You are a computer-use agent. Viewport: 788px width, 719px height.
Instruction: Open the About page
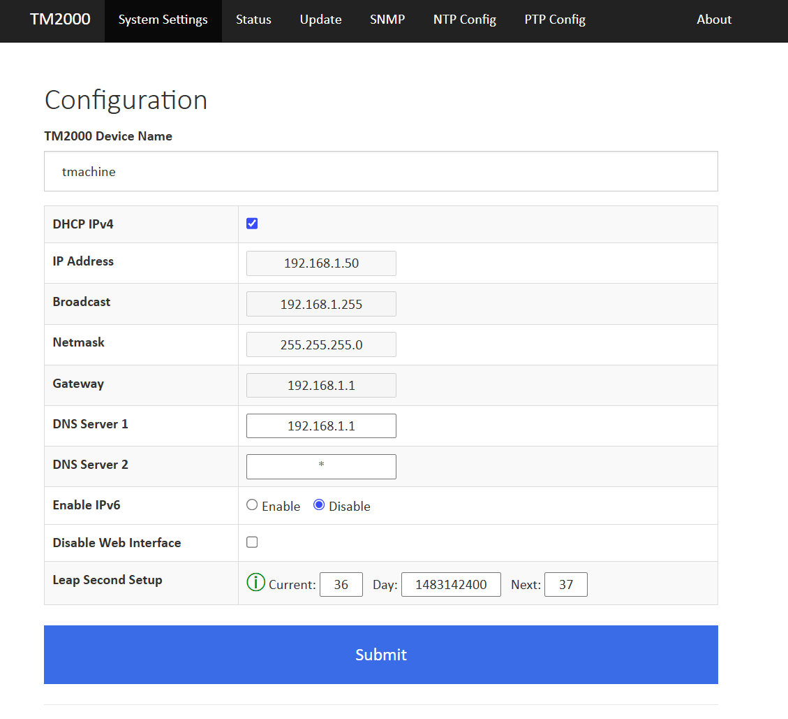tap(713, 20)
